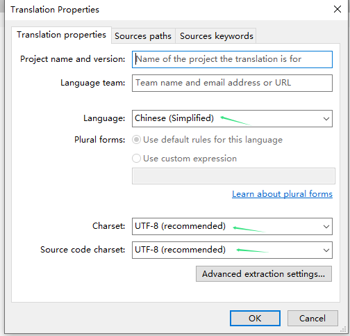Viewport: 350px width, 336px height.
Task: Focus the Project name and version field
Action: [232, 59]
